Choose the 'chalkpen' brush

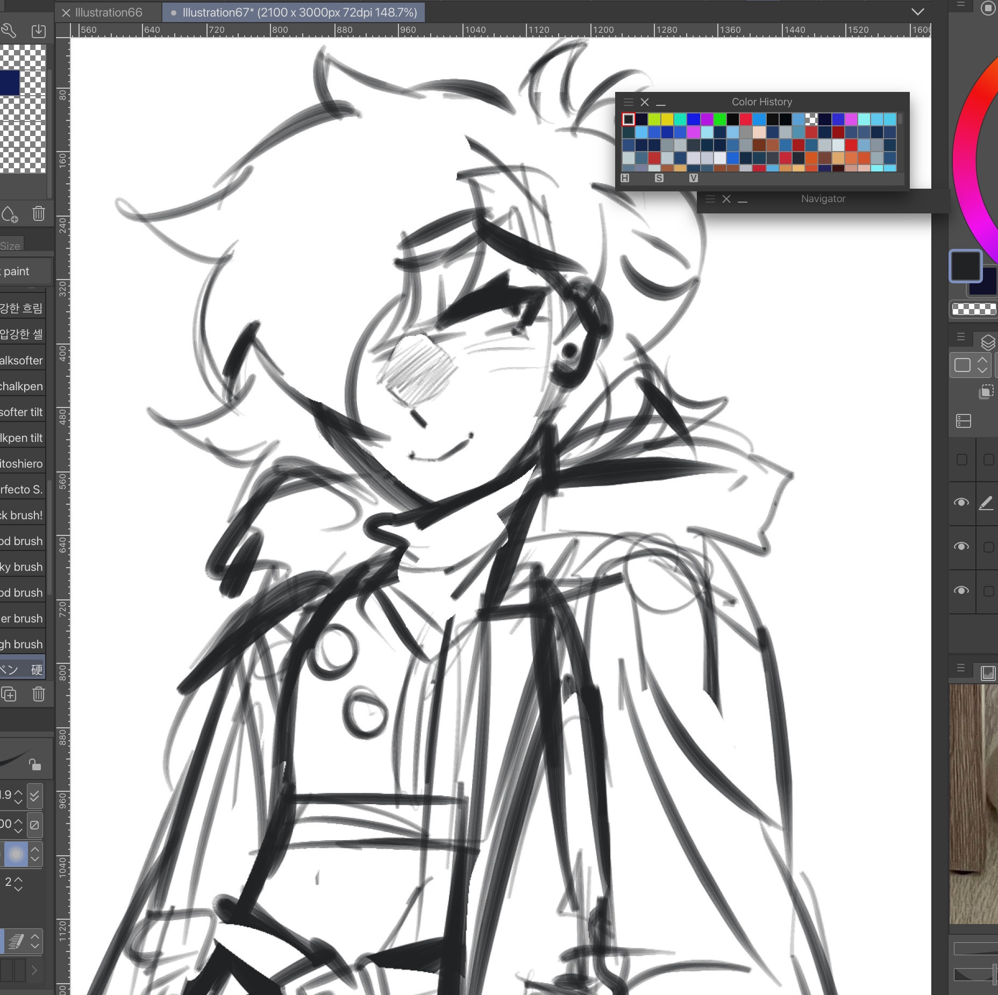[22, 386]
